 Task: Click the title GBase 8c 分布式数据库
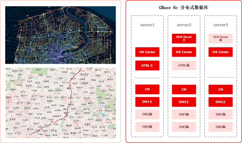click(x=184, y=8)
